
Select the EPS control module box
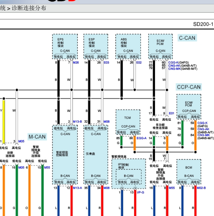tap(65, 46)
